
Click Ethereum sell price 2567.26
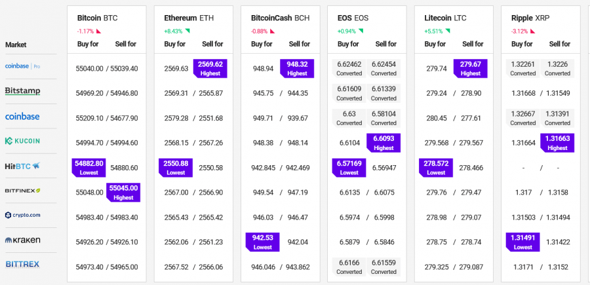coord(210,143)
